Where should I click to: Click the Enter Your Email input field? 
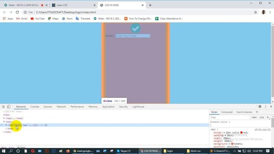point(133,36)
